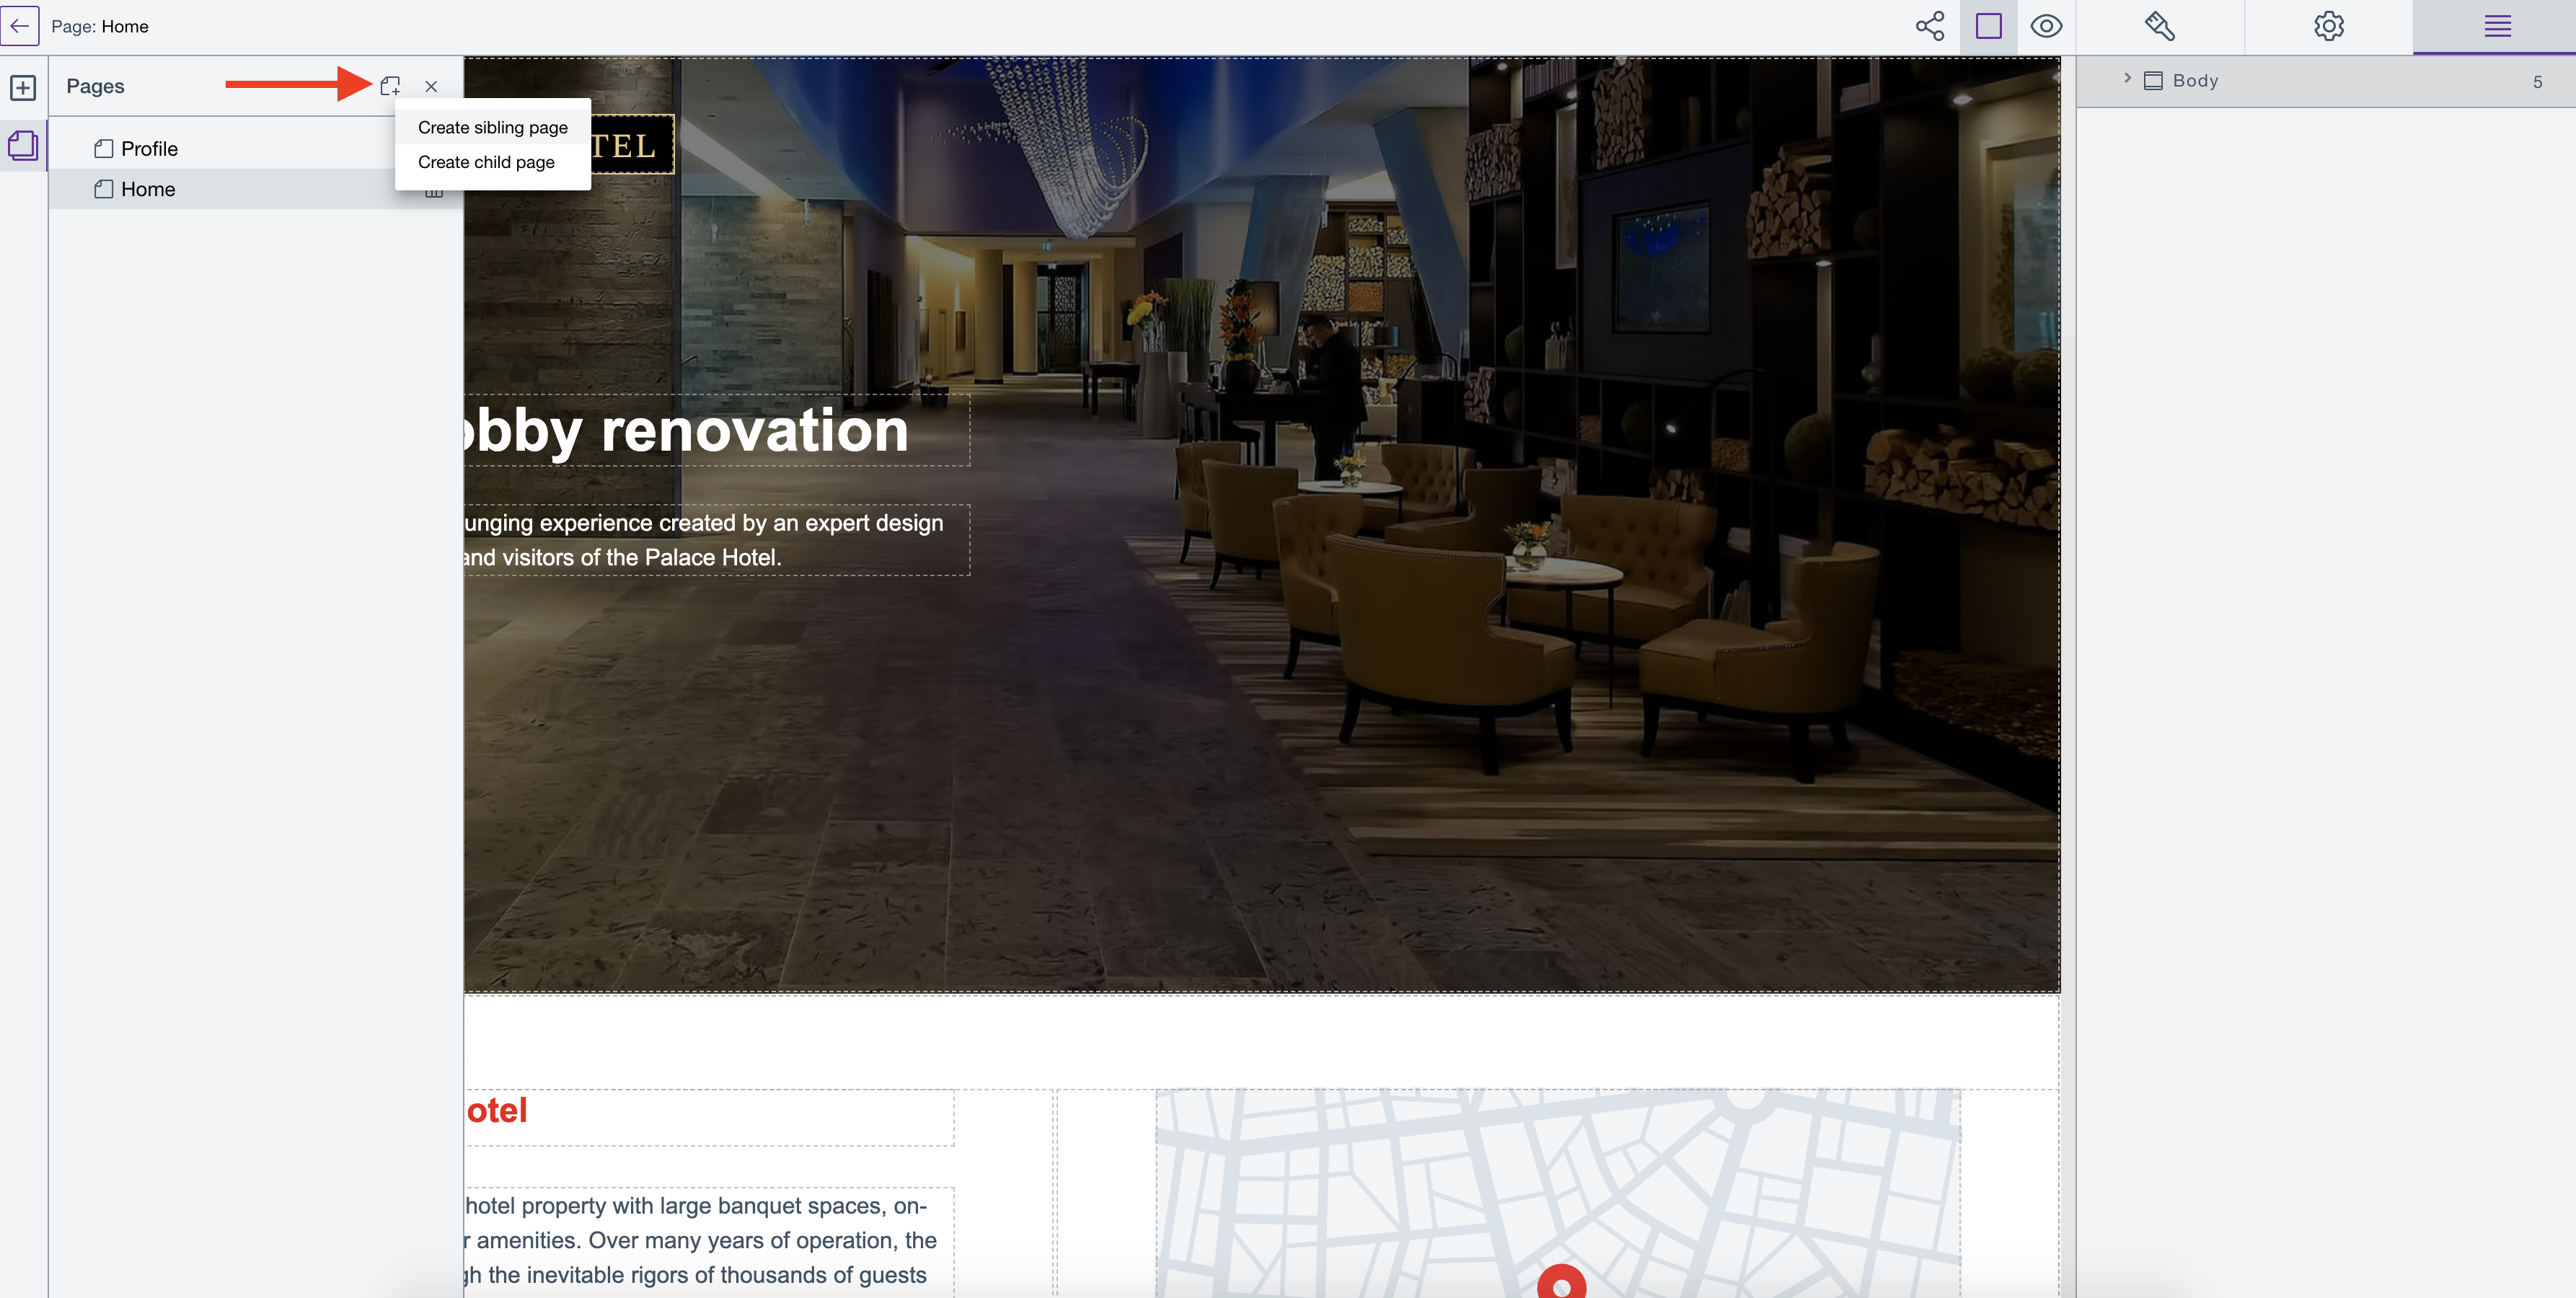Image resolution: width=2576 pixels, height=1298 pixels.
Task: Expand the Body tree node chevron
Action: coord(2127,79)
